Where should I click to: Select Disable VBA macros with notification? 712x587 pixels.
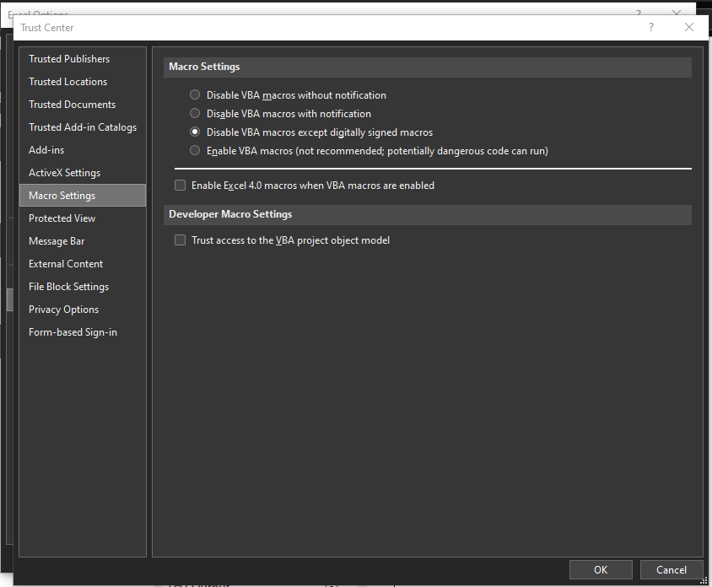196,114
